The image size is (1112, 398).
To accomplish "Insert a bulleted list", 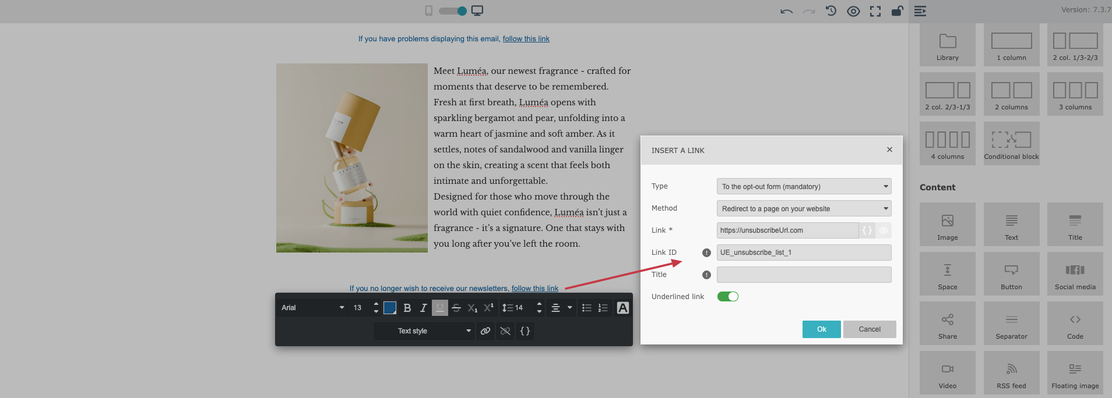I will click(587, 308).
